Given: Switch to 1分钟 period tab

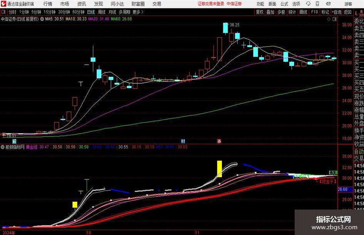Looking at the screenshot, I should [24, 12].
